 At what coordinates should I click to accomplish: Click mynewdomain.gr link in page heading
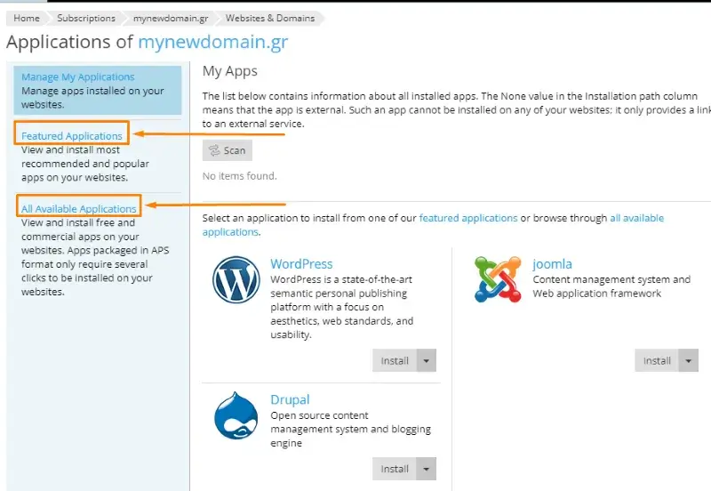(213, 42)
